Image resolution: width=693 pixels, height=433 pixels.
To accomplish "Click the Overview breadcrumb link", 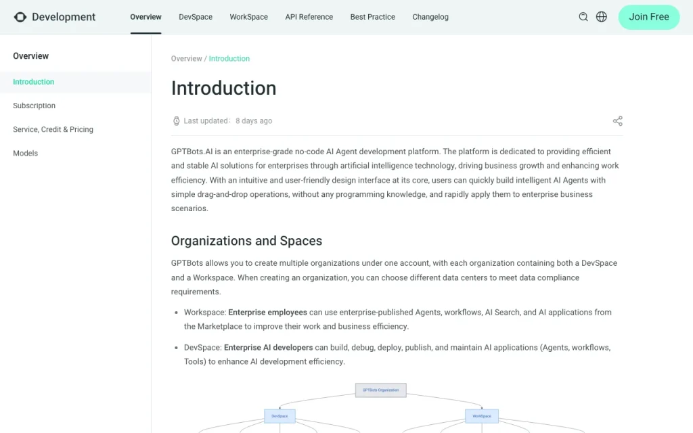I will [187, 58].
